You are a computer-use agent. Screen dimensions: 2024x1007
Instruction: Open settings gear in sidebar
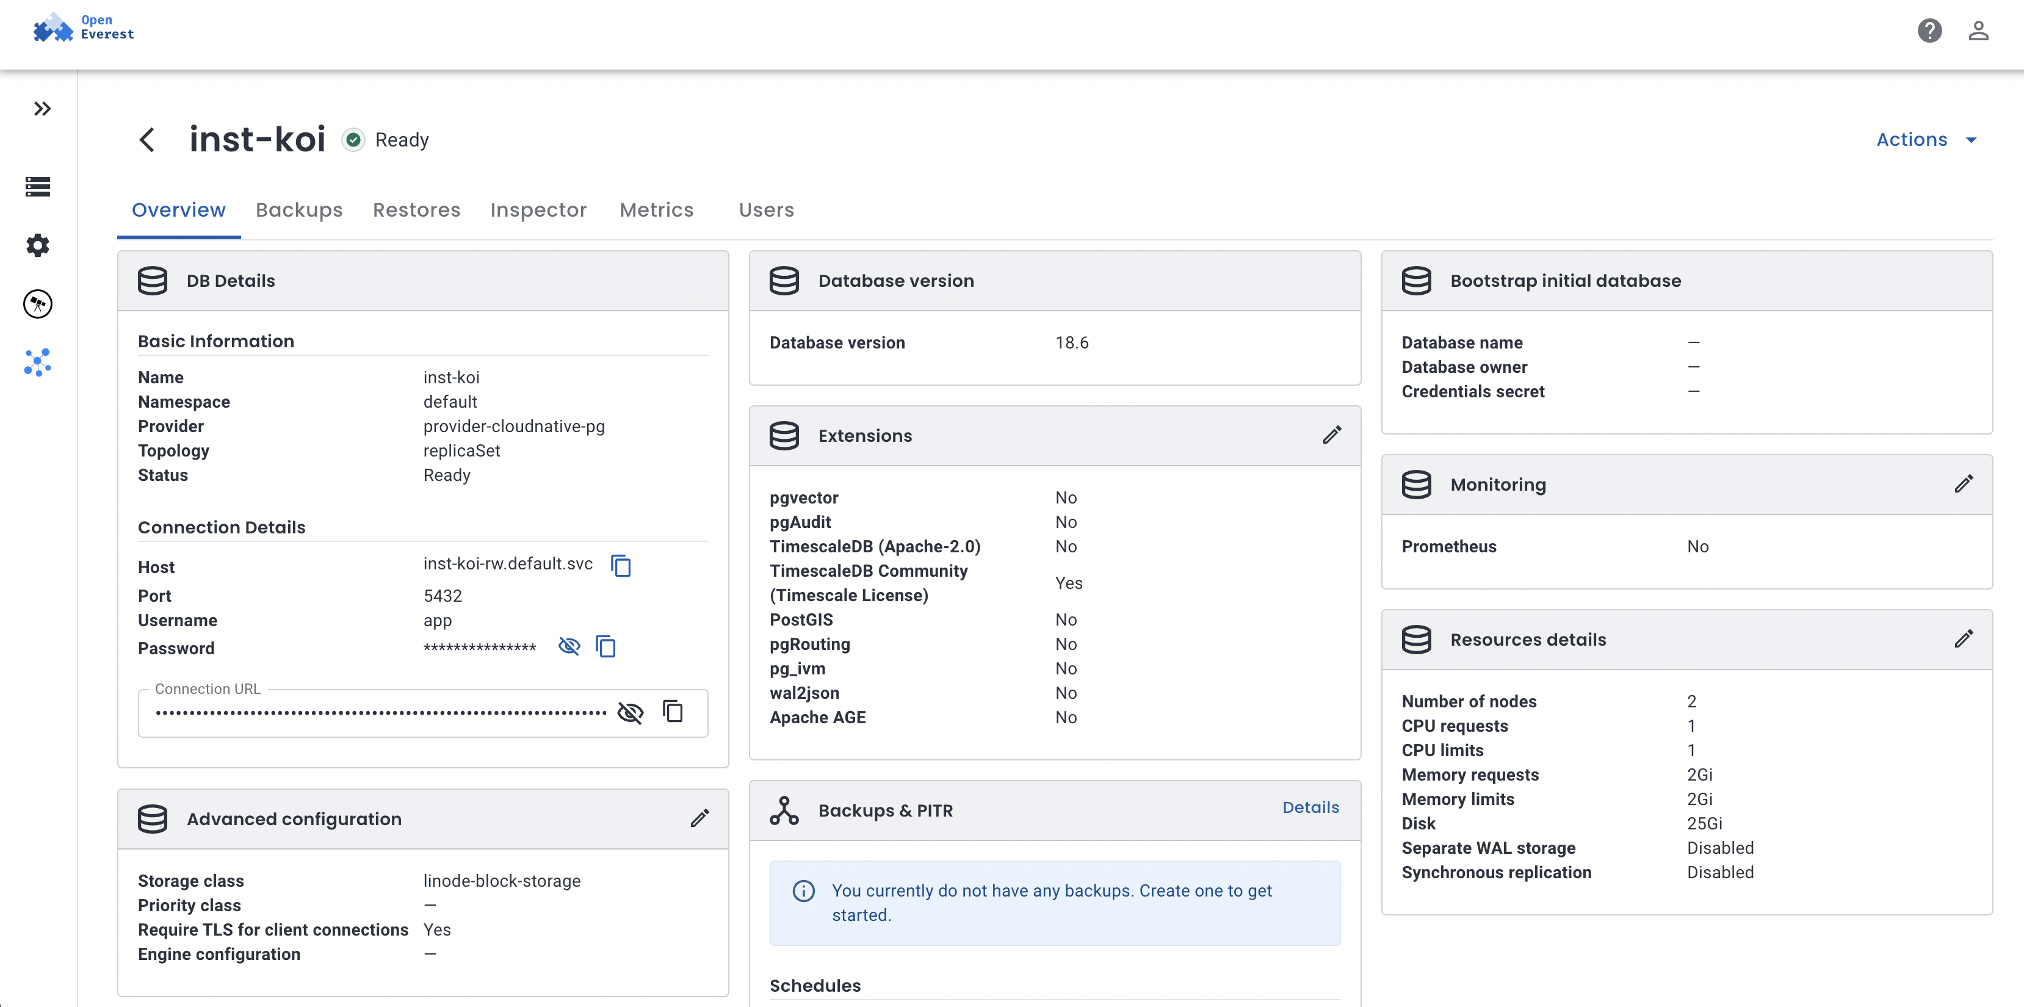(x=38, y=245)
